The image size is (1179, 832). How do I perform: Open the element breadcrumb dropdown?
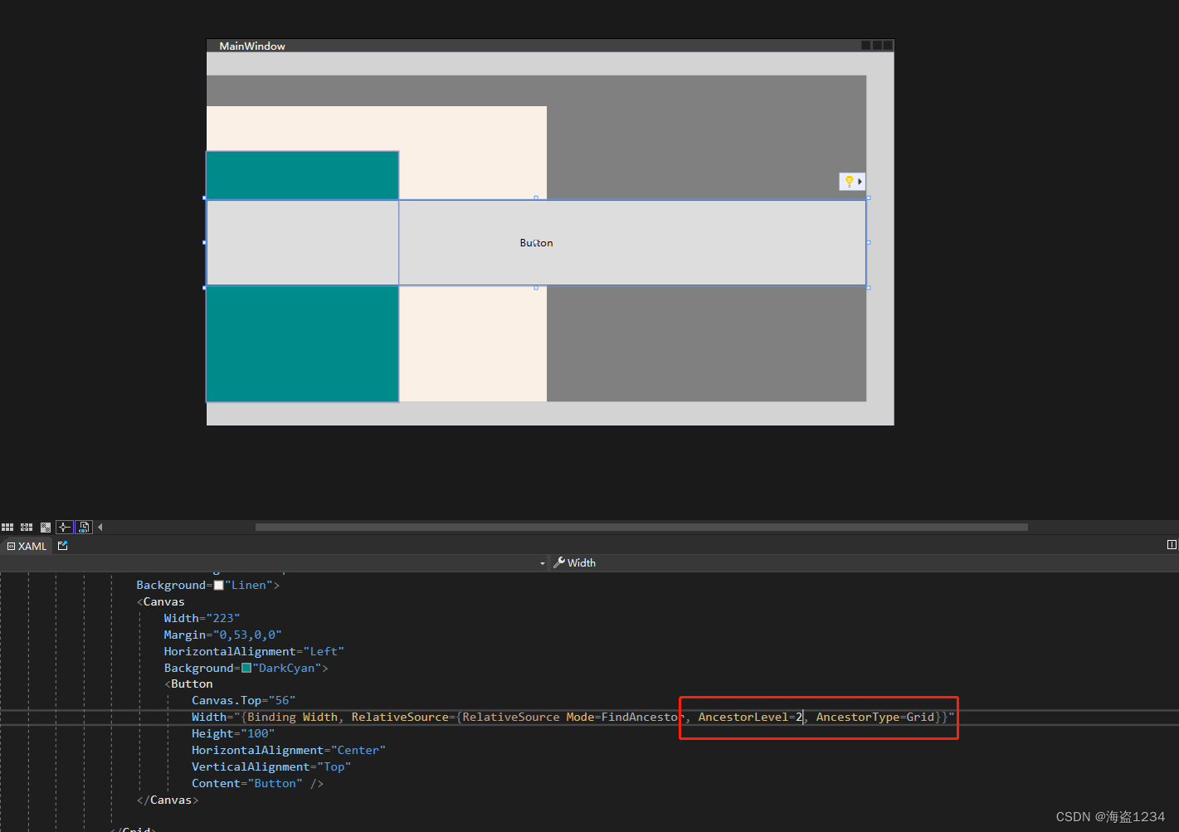click(543, 562)
